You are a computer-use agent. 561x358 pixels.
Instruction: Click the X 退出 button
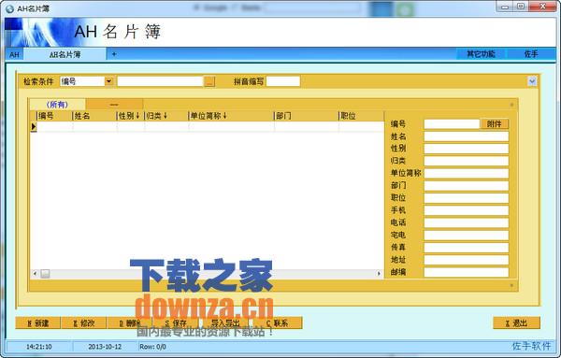[x=517, y=323]
